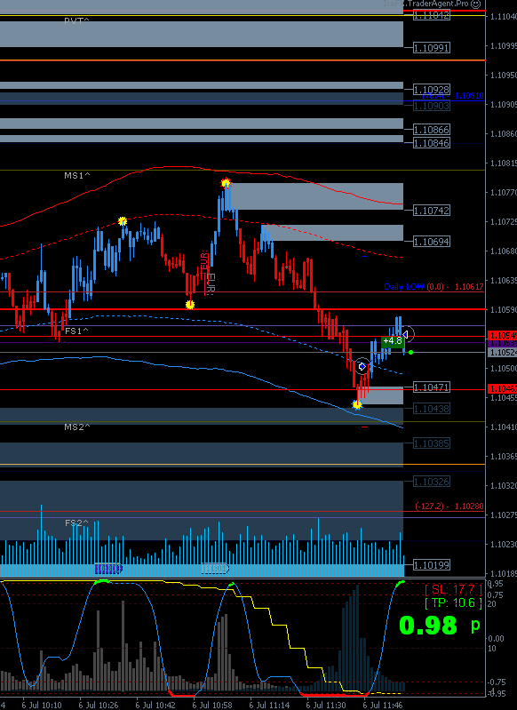The image size is (517, 710).
Task: Click the gray current price axis marker
Action: [x=503, y=352]
